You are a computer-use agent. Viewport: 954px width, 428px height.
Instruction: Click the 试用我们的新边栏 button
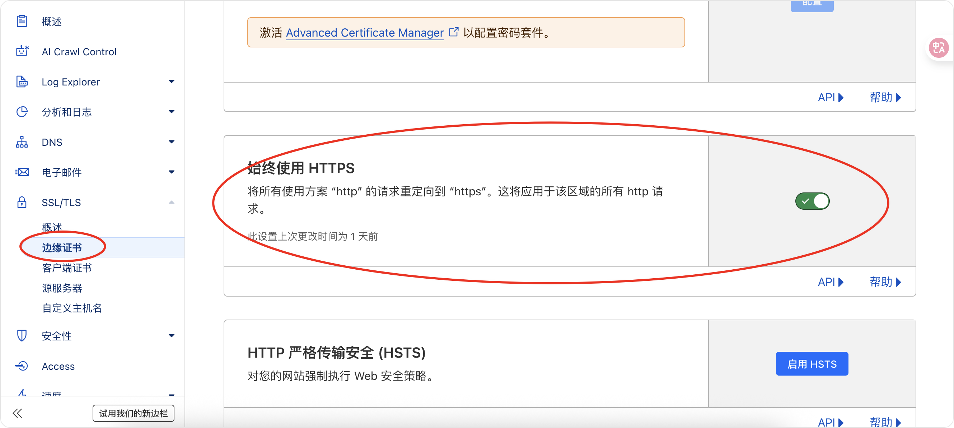point(133,413)
